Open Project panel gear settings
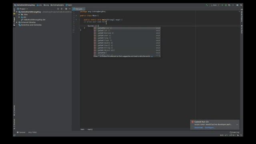 tap(66, 9)
